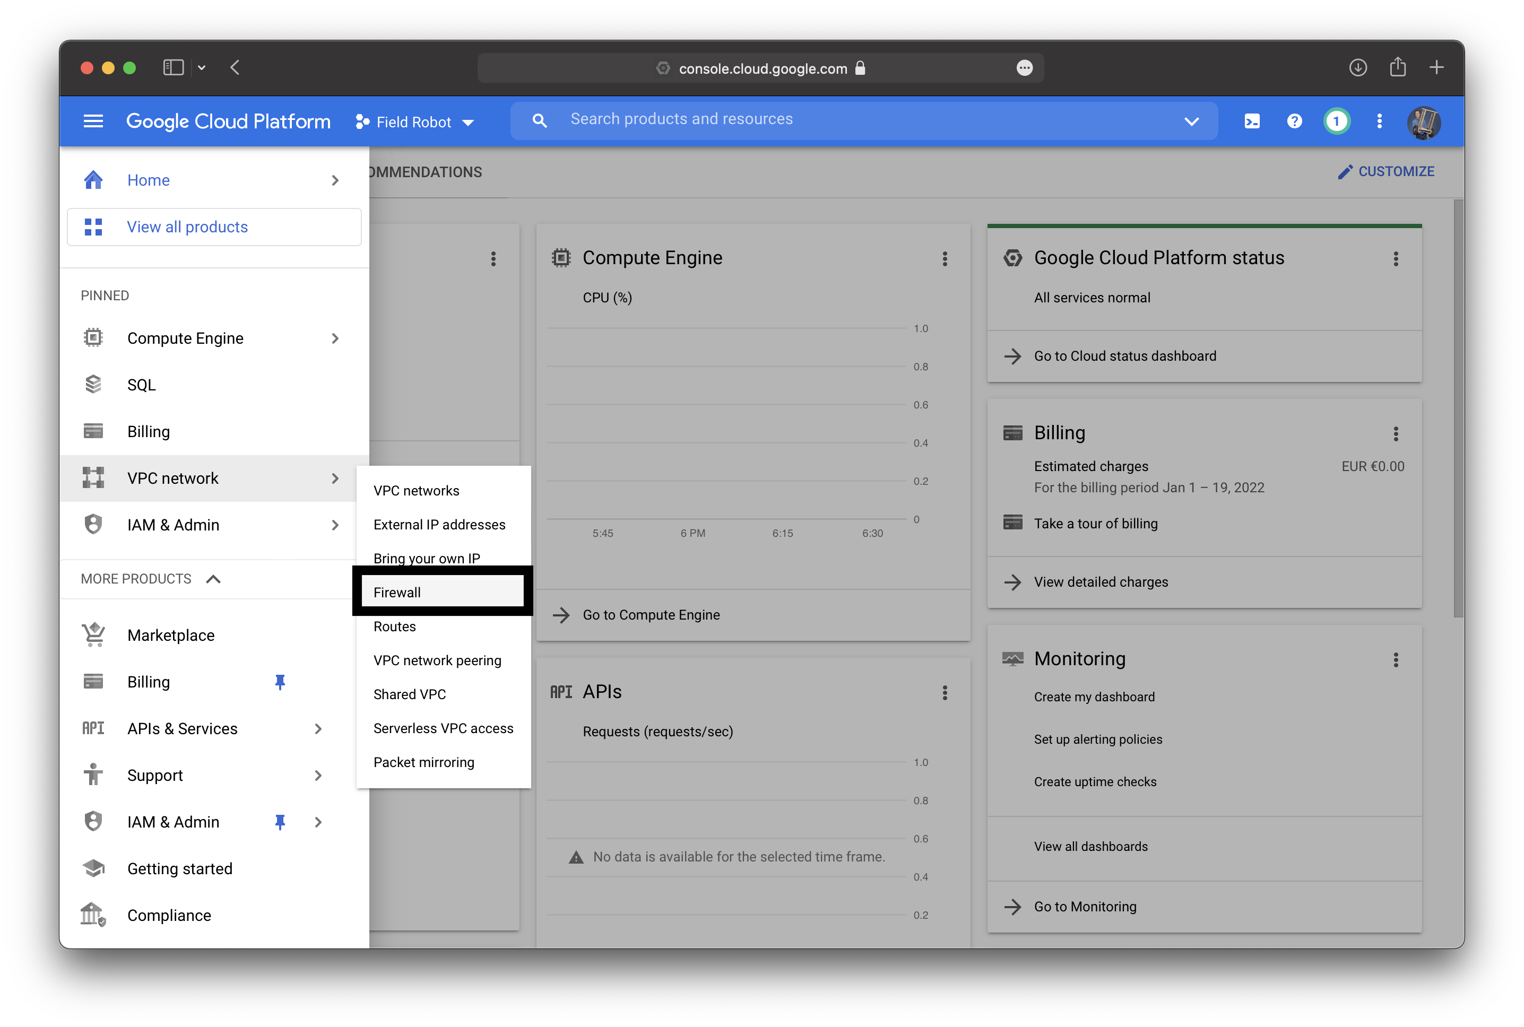The width and height of the screenshot is (1524, 1027).
Task: Unpin Billing using its pin icon
Action: 280,682
